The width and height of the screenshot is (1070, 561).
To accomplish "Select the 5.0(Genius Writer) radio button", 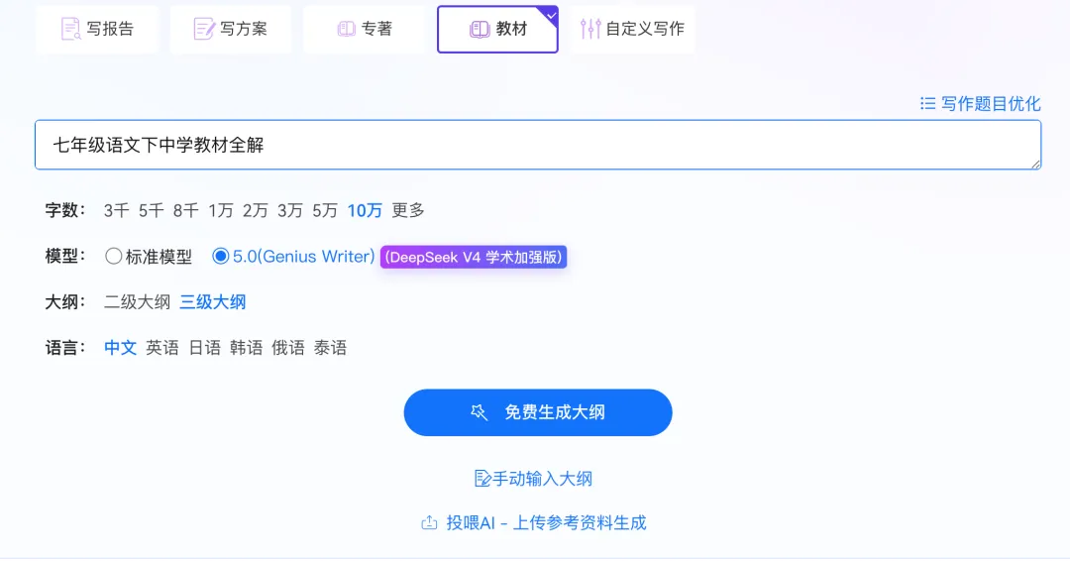I will [220, 256].
